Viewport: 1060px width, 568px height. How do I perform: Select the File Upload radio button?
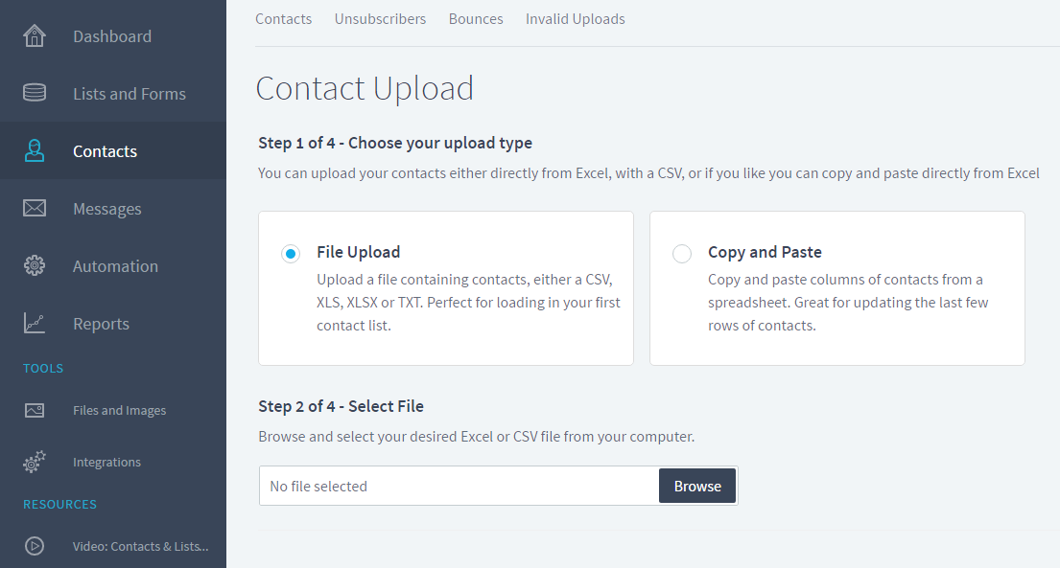point(291,254)
